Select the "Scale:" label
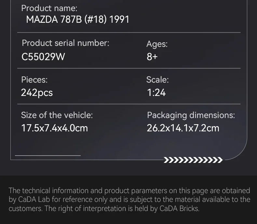Image resolution: width=257 pixels, height=224 pixels. tap(157, 79)
